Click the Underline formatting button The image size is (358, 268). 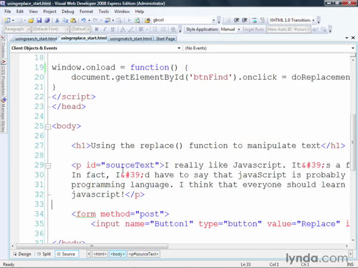click(113, 29)
